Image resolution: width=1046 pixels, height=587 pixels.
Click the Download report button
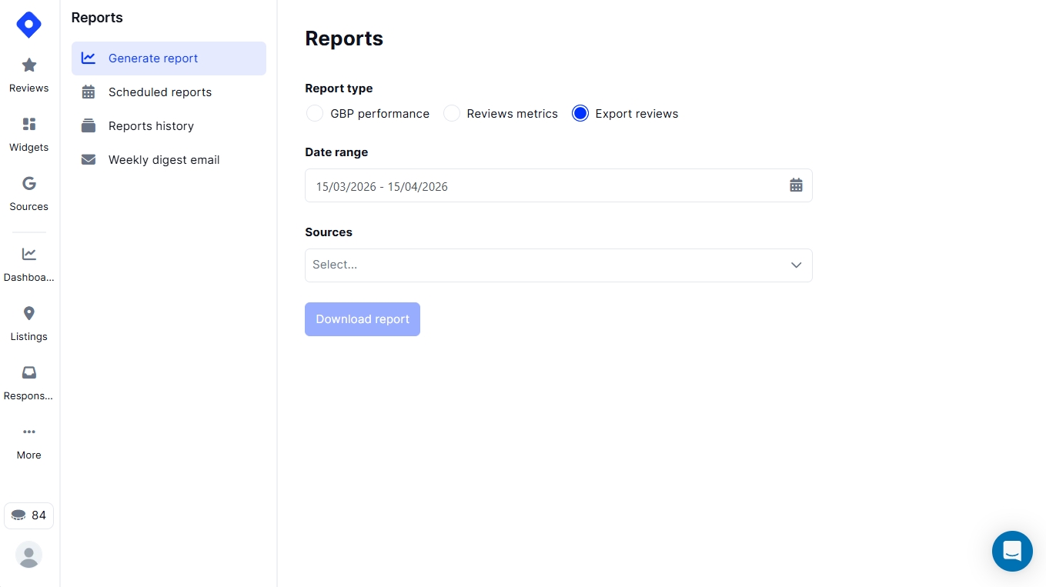click(363, 319)
